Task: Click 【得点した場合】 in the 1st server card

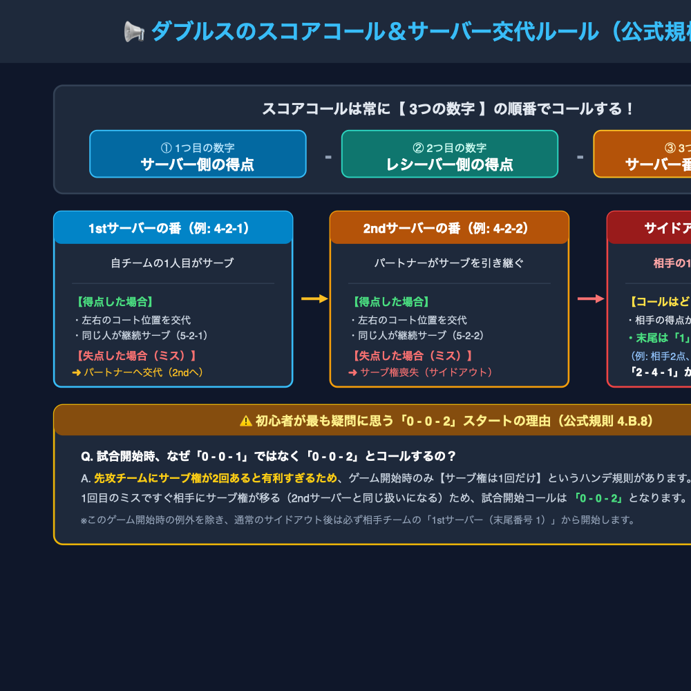Action: pyautogui.click(x=113, y=302)
